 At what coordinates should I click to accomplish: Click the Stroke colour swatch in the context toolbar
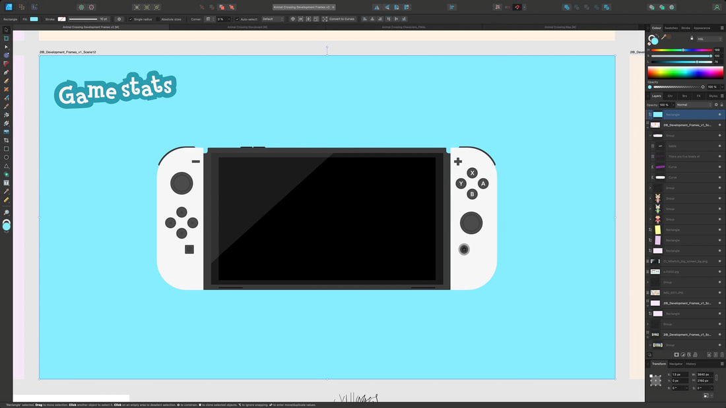click(61, 19)
